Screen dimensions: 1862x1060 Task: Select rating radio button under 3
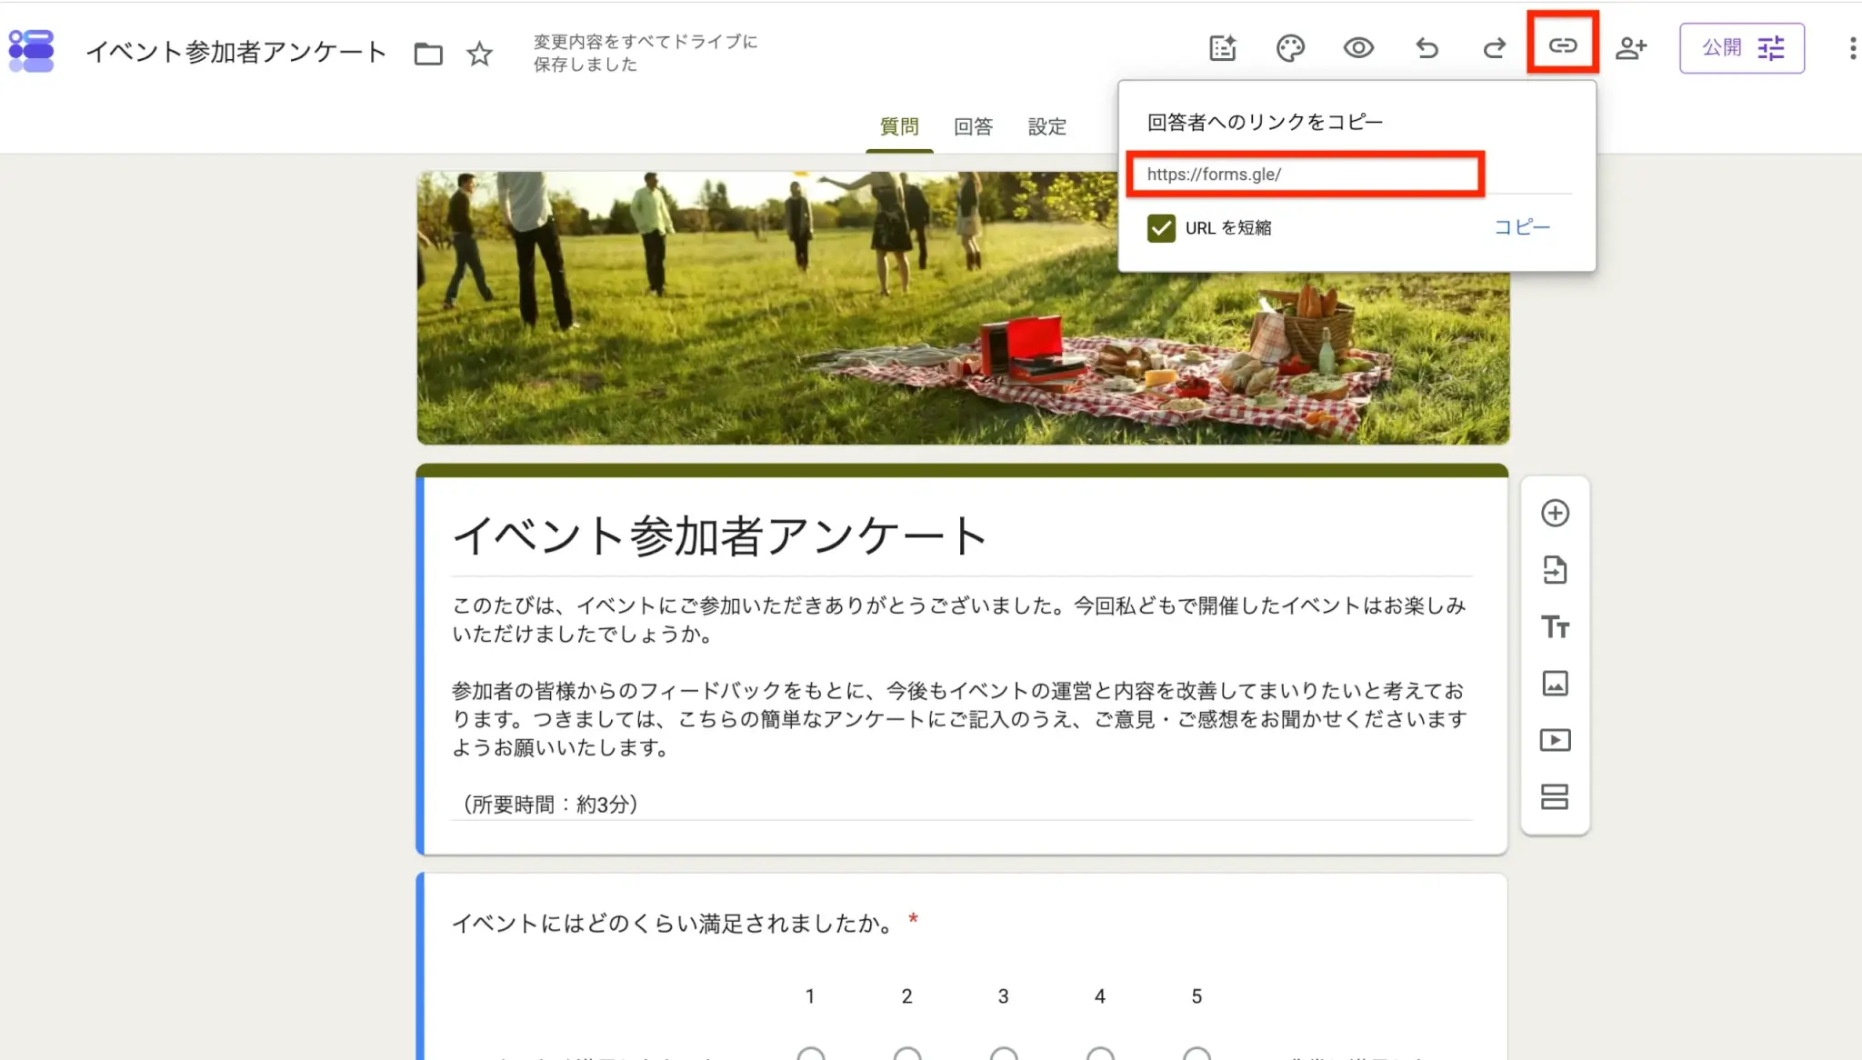coord(1003,1053)
